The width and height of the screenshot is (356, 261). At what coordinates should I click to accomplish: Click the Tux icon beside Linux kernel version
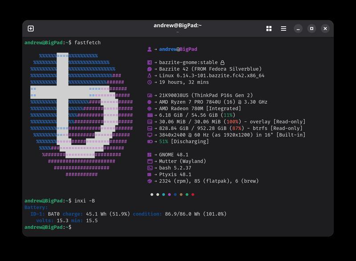[x=150, y=76]
